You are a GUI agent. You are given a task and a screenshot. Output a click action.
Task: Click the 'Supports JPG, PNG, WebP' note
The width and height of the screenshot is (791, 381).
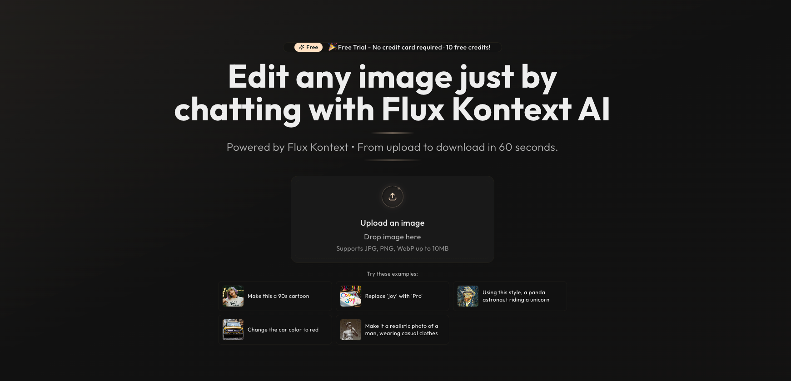point(393,248)
